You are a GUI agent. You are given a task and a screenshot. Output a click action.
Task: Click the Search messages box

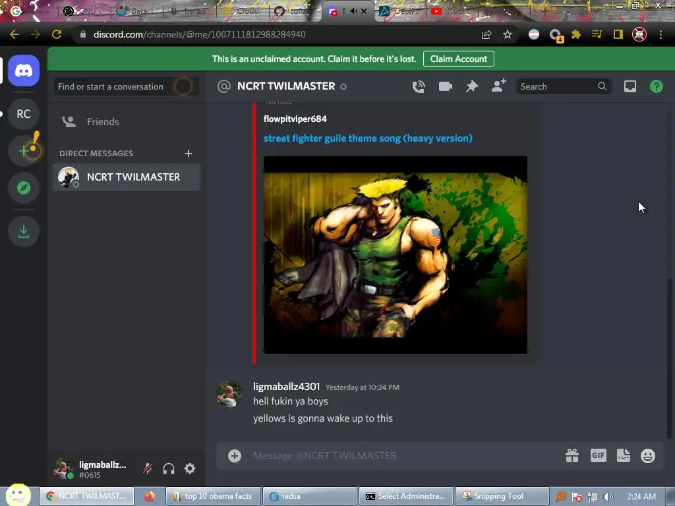coord(563,86)
